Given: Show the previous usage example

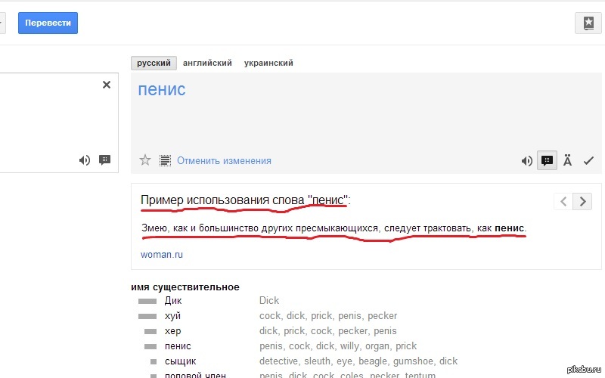Looking at the screenshot, I should [563, 201].
